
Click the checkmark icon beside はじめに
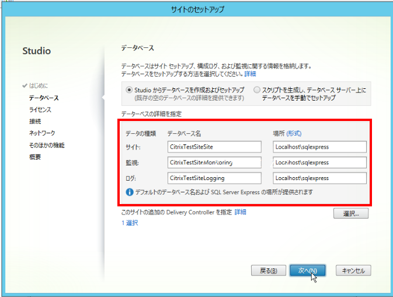coord(25,86)
